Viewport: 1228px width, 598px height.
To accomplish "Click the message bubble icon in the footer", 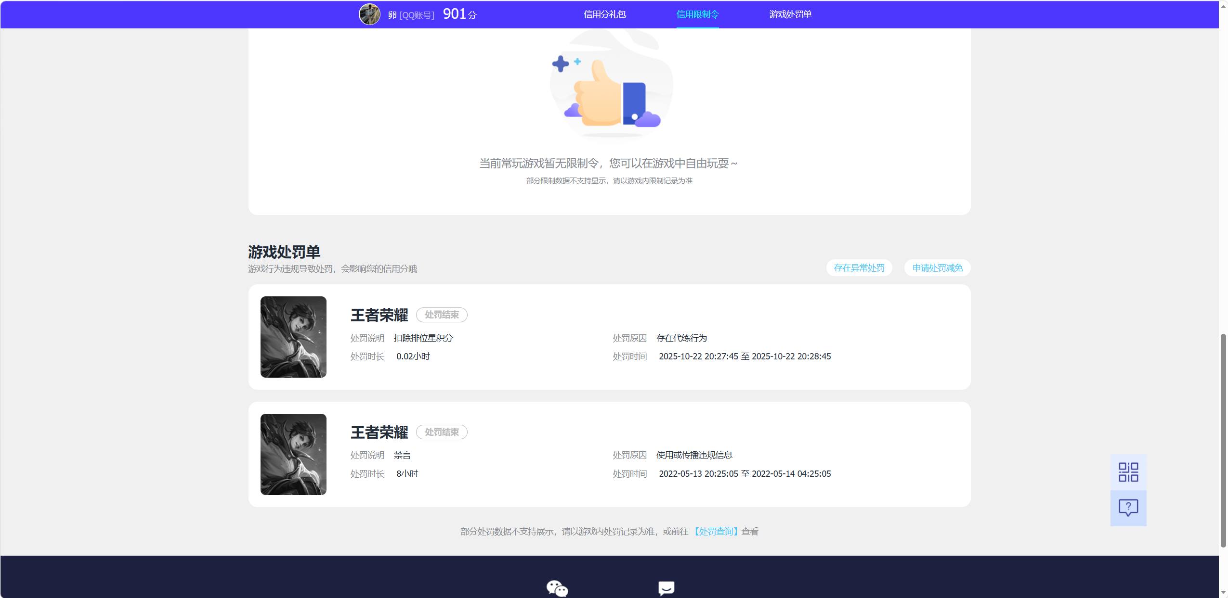I will (666, 588).
